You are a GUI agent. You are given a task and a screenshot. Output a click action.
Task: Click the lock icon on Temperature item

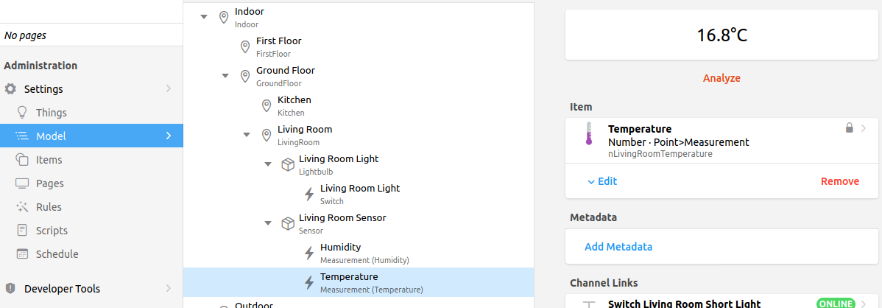850,128
